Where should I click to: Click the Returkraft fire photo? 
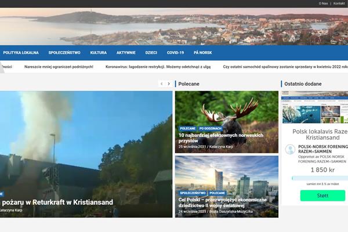[x=86, y=145]
